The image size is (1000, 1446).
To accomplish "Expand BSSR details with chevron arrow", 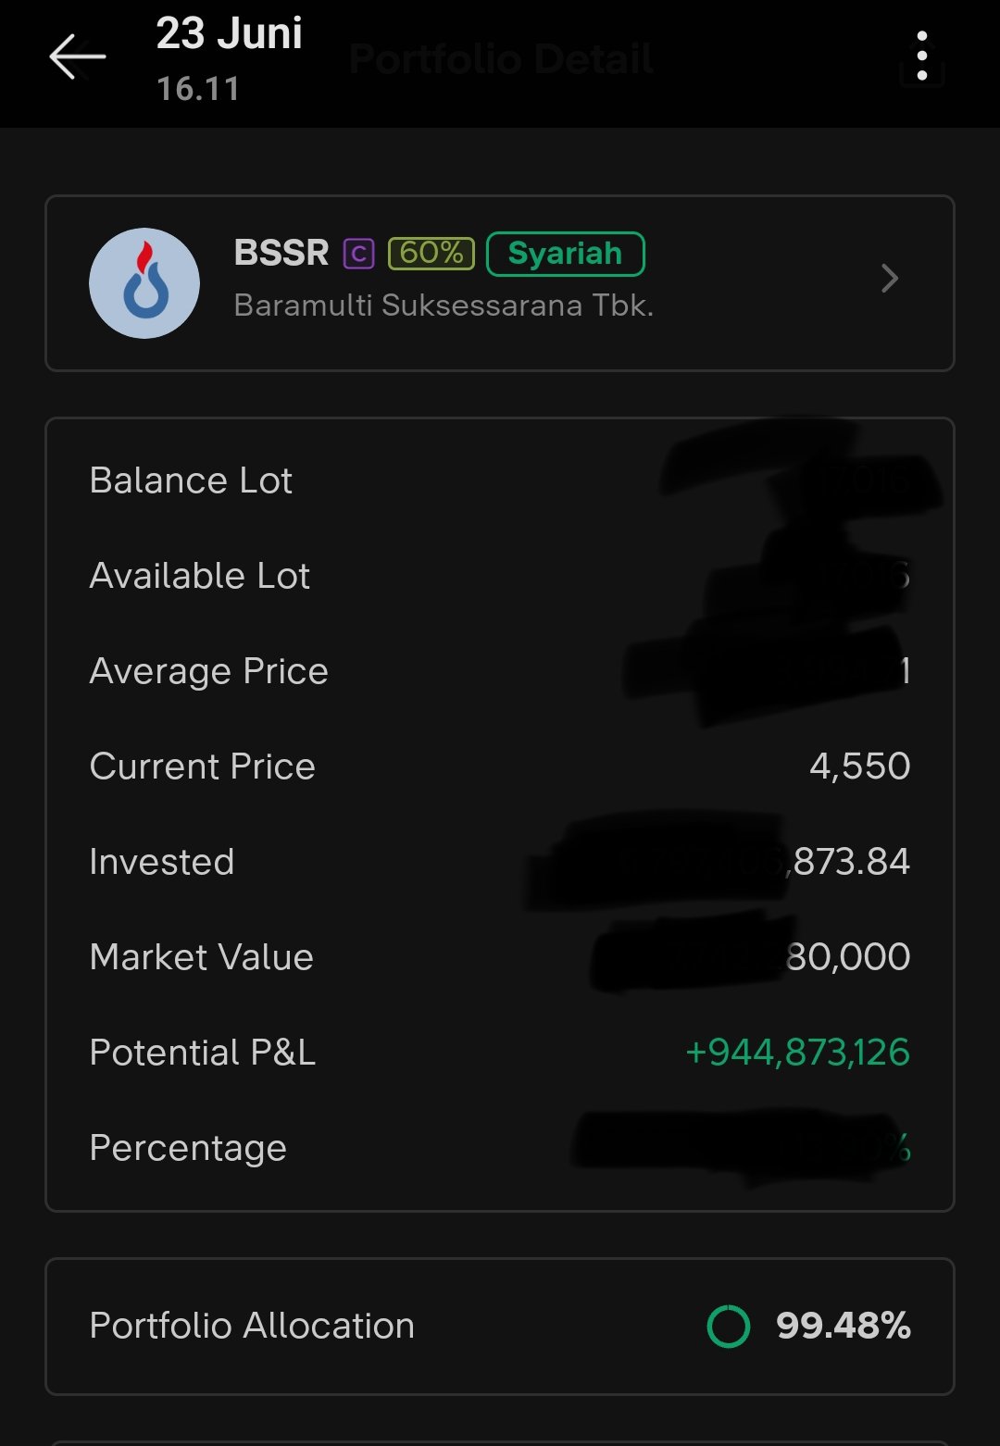I will tap(890, 279).
